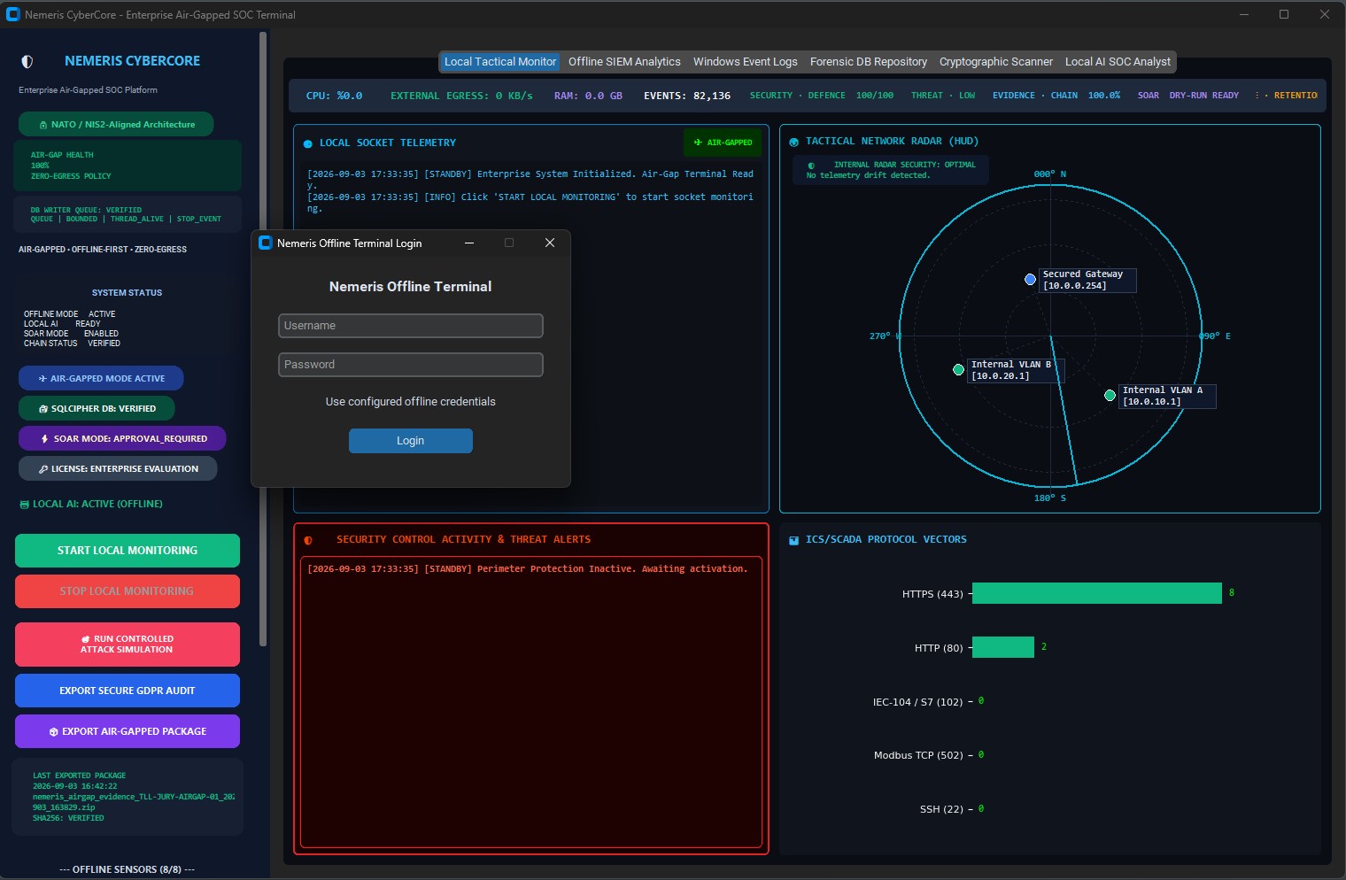Click SECURITY · DEFENCE 100/100 status
1346x880 pixels.
tap(822, 96)
